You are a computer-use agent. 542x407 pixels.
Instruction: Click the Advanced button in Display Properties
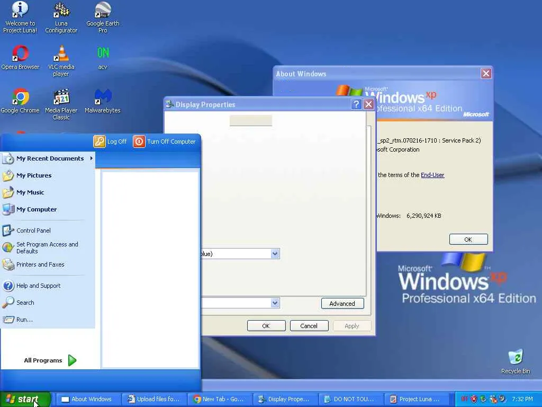tap(342, 304)
